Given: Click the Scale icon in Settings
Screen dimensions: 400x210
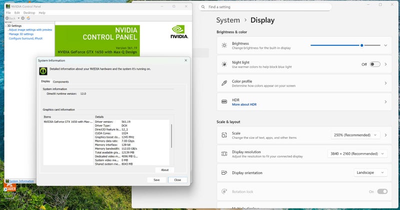Looking at the screenshot, I should click(224, 135).
